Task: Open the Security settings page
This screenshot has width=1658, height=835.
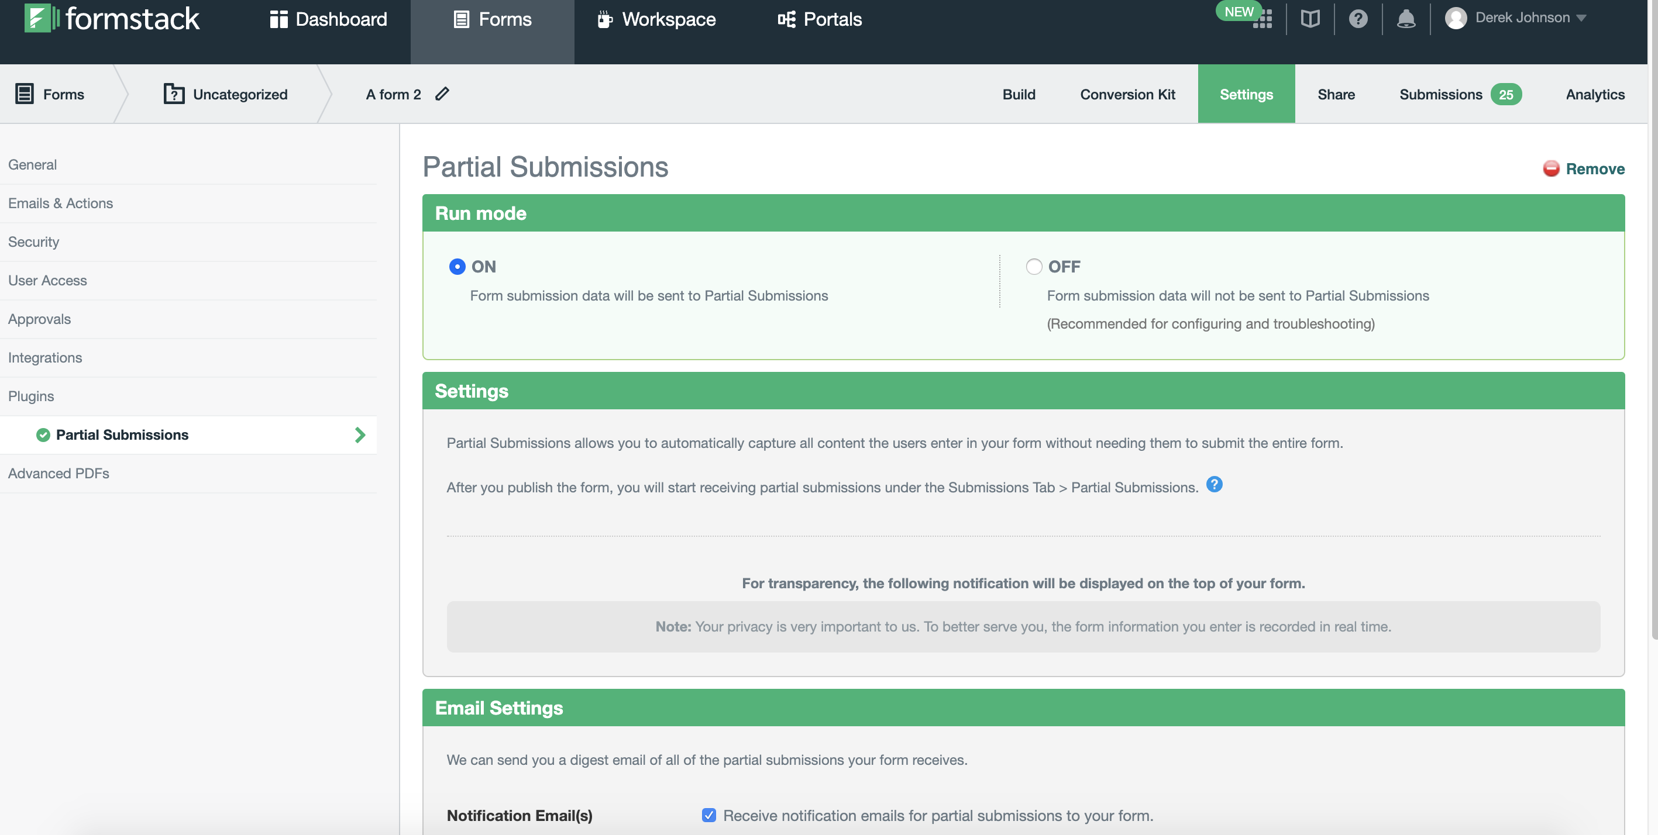Action: 33,242
